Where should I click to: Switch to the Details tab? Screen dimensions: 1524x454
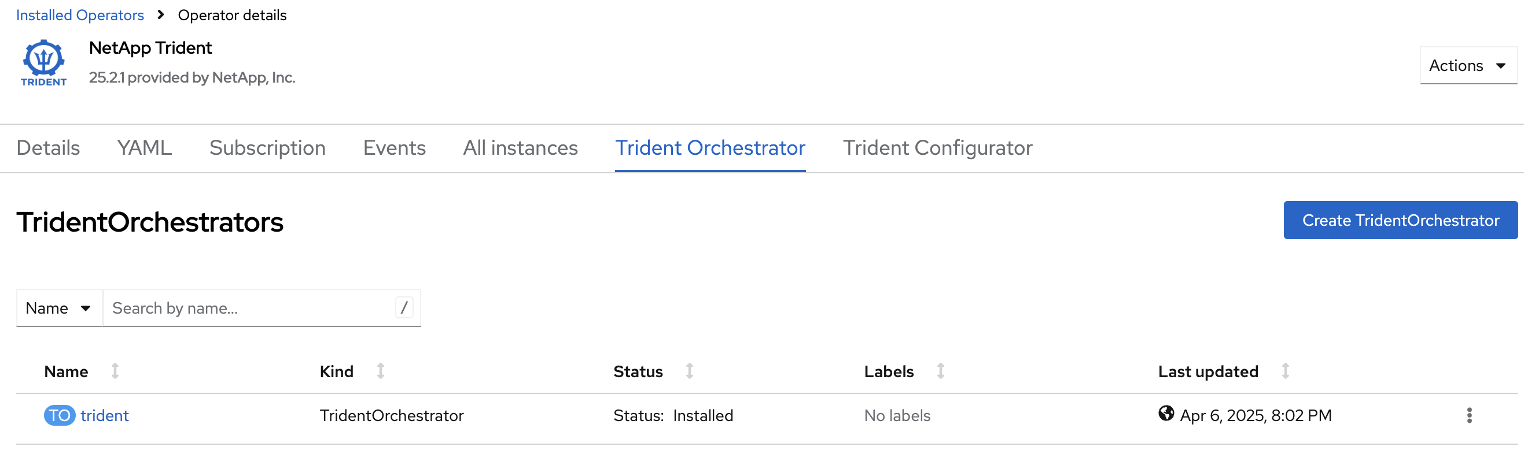click(48, 148)
